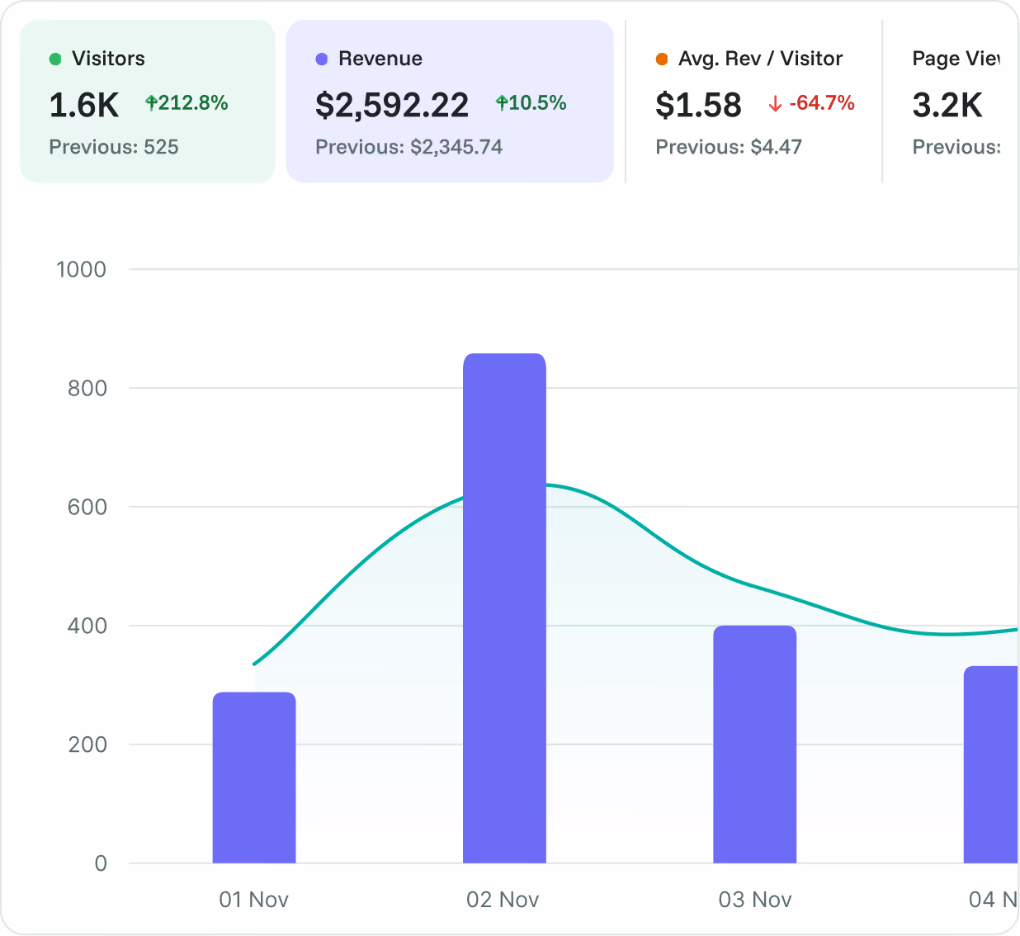
Task: Click the $1.58 average revenue value
Action: point(699,105)
